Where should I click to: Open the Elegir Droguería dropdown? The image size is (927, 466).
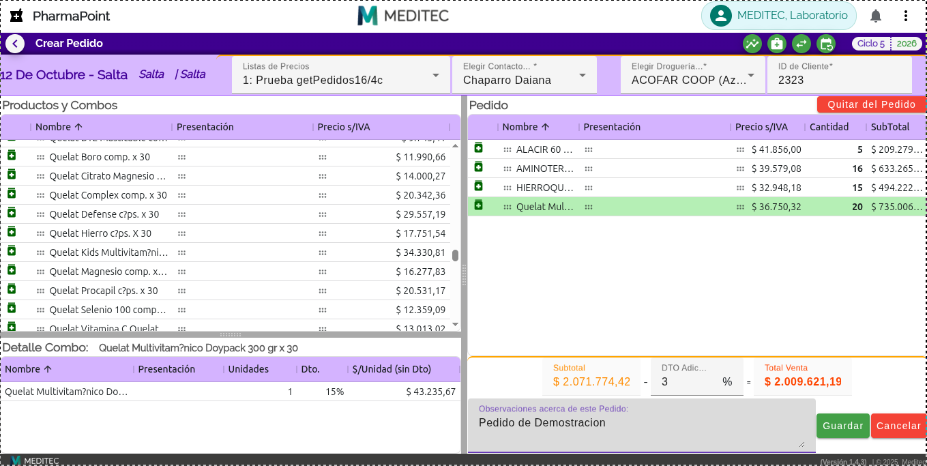(x=693, y=74)
